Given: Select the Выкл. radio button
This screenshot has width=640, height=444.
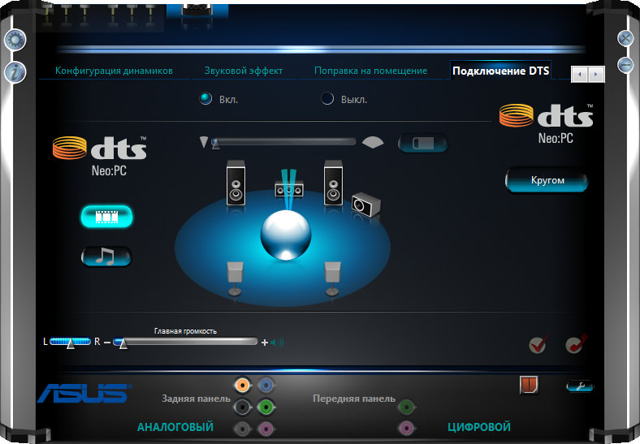Looking at the screenshot, I should (327, 99).
